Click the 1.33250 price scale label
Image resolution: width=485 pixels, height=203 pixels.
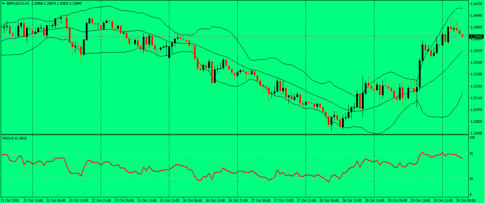pyautogui.click(x=476, y=86)
